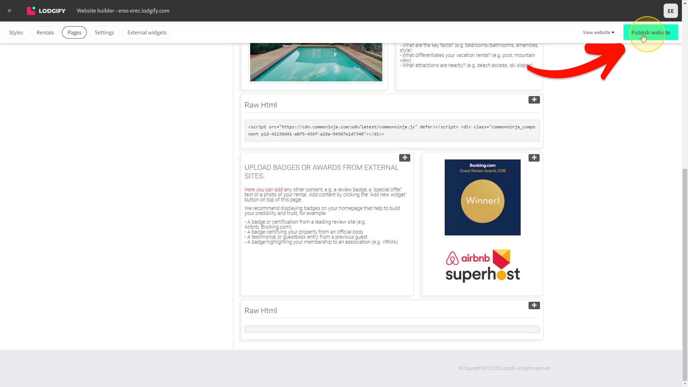Open the Settings tab
The image size is (688, 387).
tap(104, 32)
